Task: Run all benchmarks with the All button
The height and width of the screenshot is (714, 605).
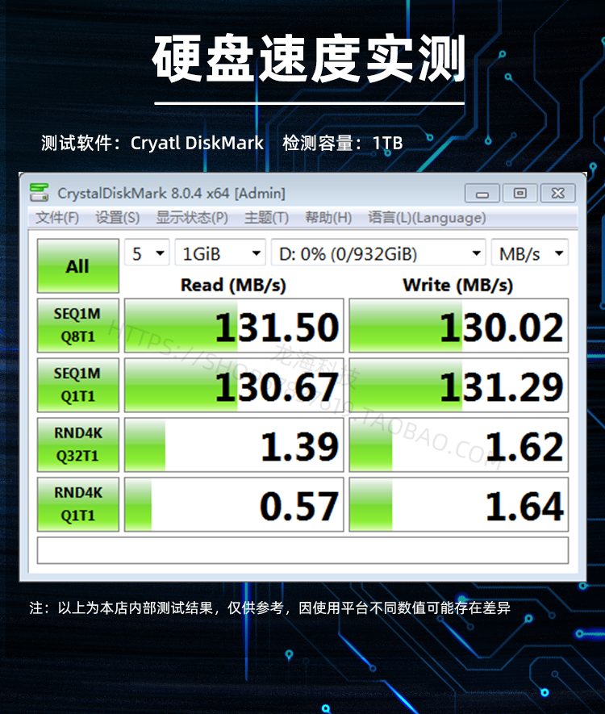Action: tap(78, 266)
